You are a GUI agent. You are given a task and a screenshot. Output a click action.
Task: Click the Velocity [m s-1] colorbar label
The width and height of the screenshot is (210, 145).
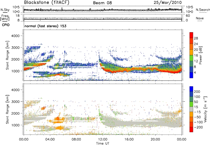[x=205, y=109]
